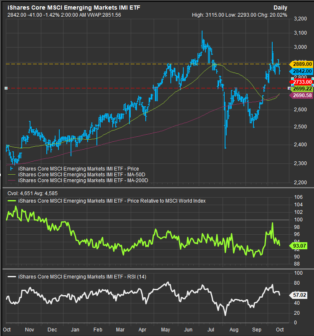Select the red dashed line's left handle
314x336 pixels.
coord(6,88)
